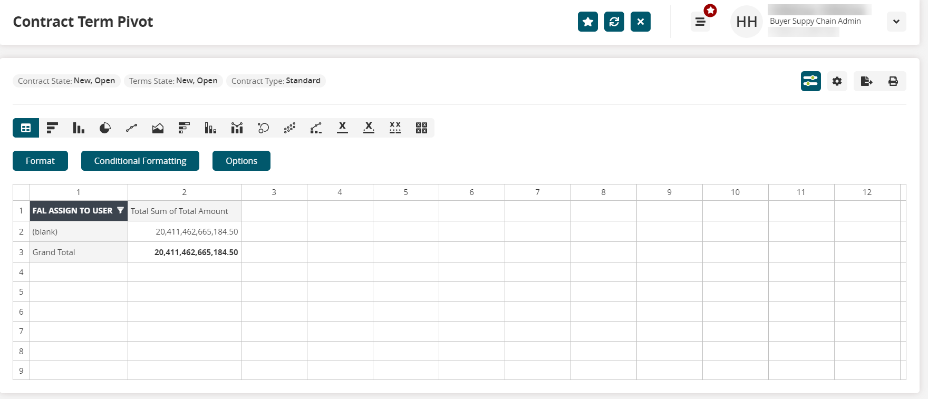The width and height of the screenshot is (928, 399).
Task: Print the Contract Term Pivot report
Action: click(893, 81)
